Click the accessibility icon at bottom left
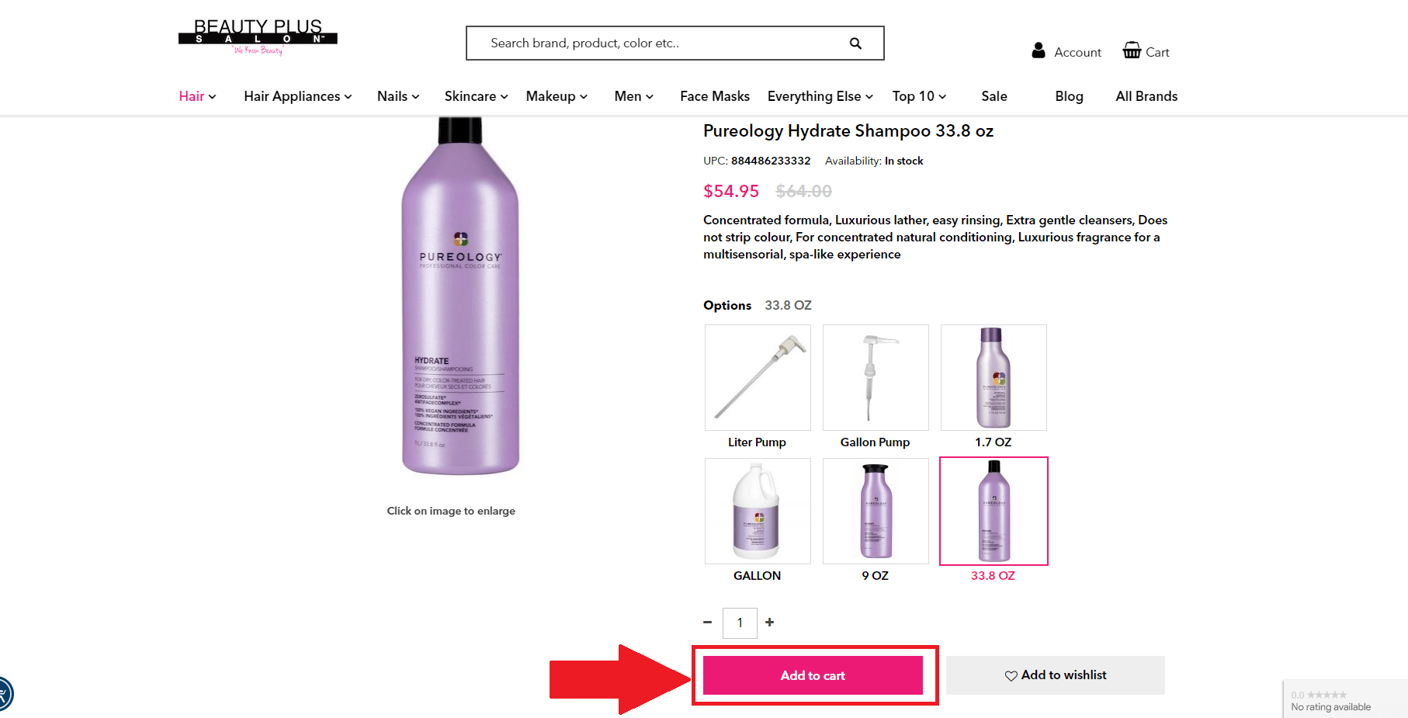1408x718 pixels. [x=3, y=693]
